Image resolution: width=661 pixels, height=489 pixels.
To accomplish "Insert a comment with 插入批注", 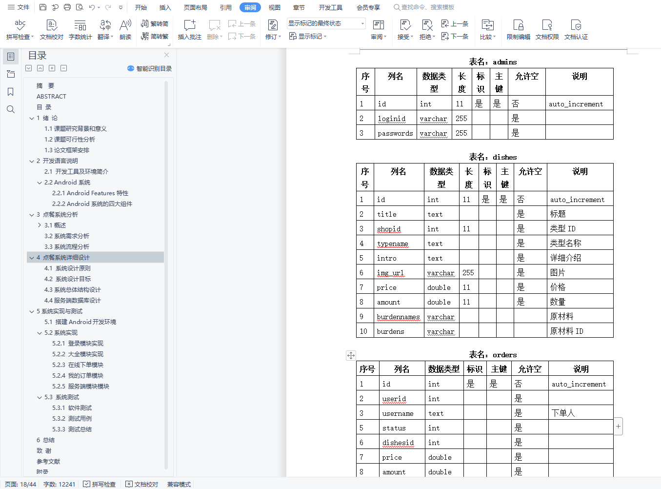I will coord(190,30).
